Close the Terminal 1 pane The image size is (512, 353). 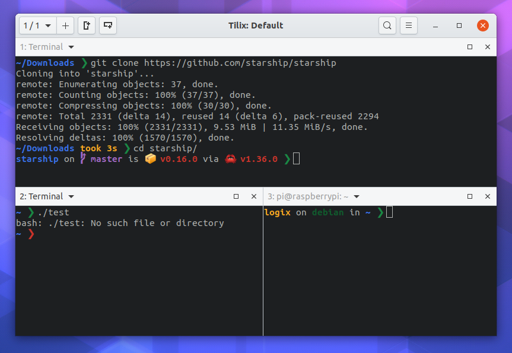click(488, 46)
